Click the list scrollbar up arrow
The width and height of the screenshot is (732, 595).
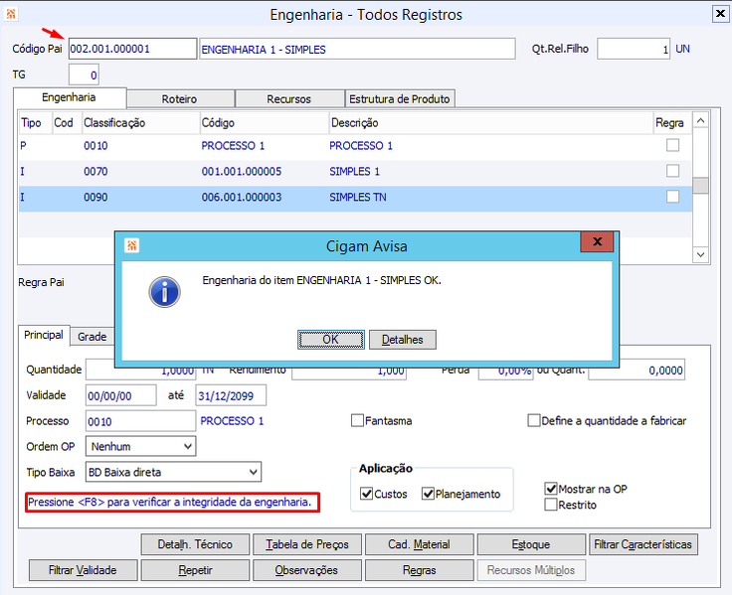click(700, 121)
